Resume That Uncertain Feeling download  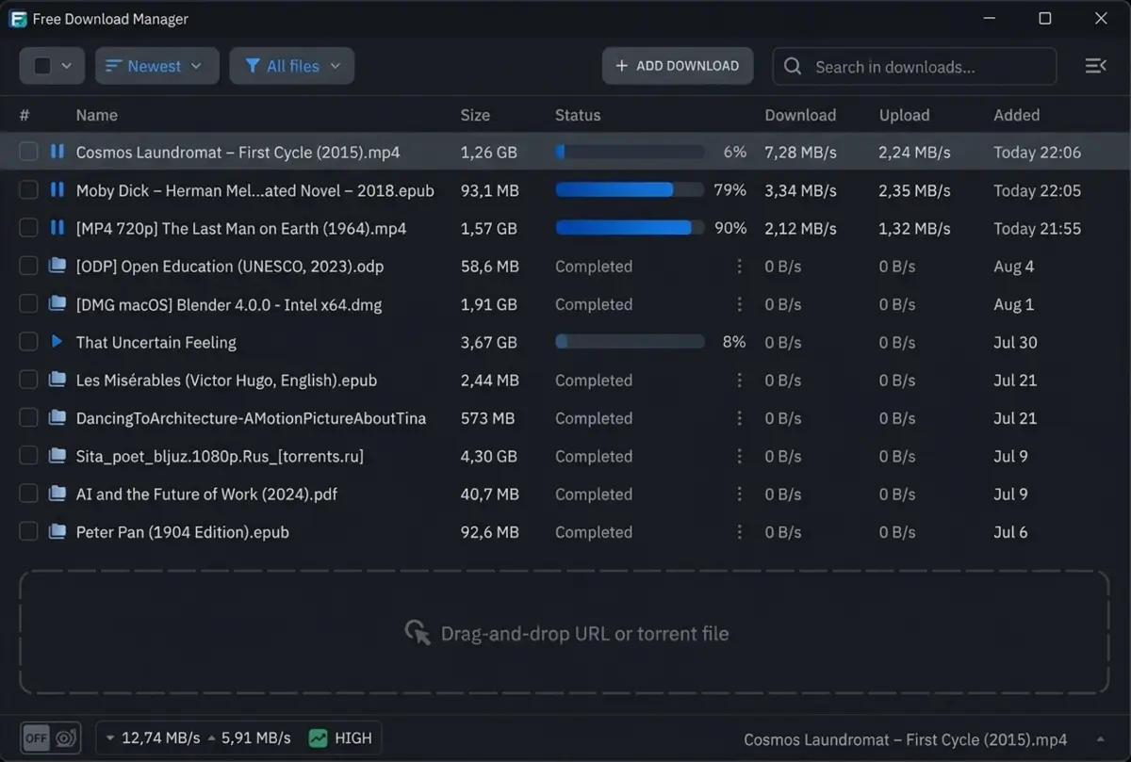(x=57, y=342)
